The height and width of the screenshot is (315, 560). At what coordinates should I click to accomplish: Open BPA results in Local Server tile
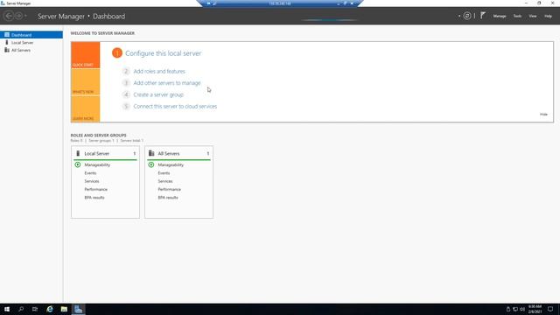(94, 198)
